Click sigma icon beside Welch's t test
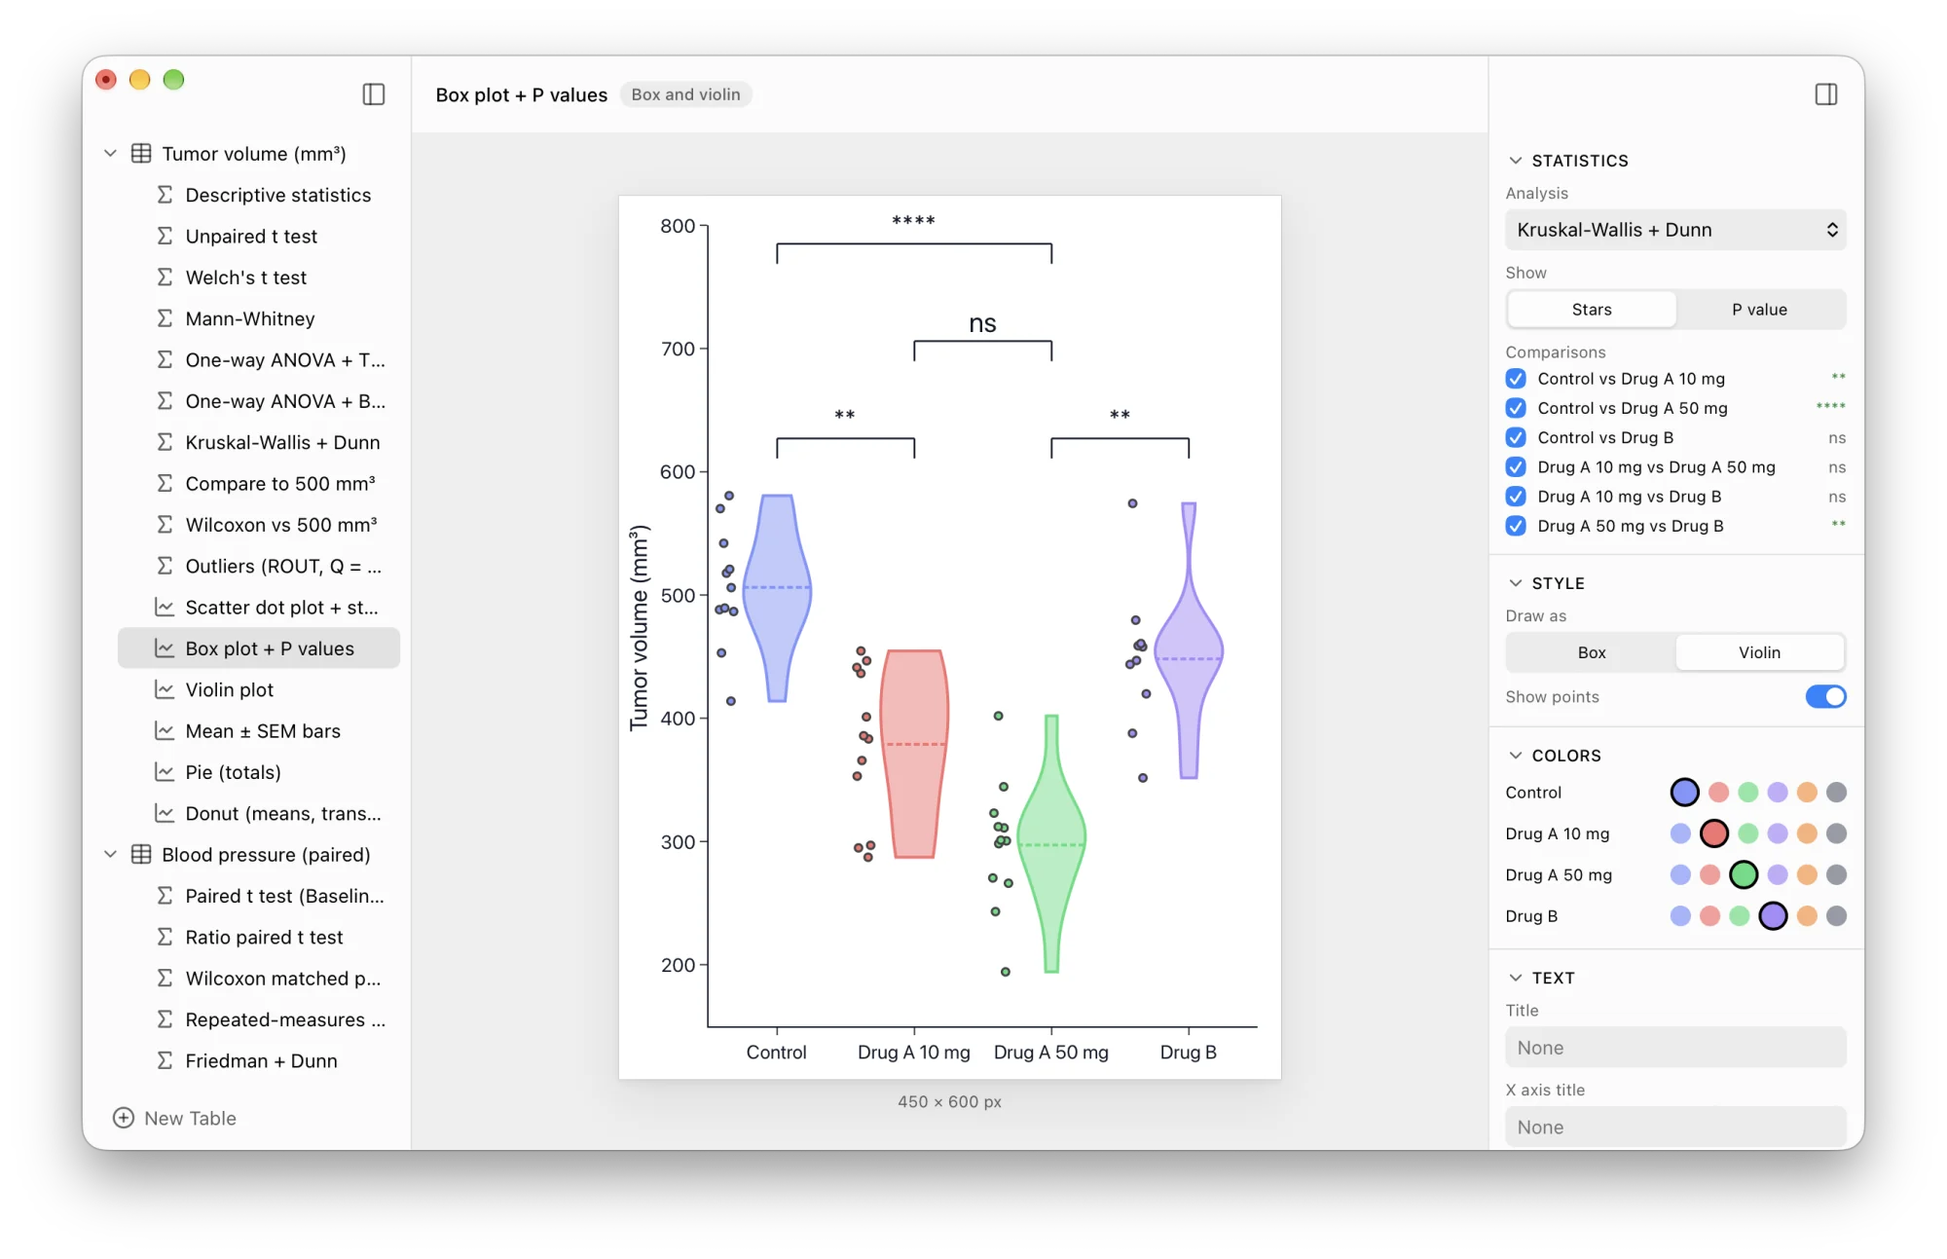Image resolution: width=1947 pixels, height=1259 pixels. [165, 278]
